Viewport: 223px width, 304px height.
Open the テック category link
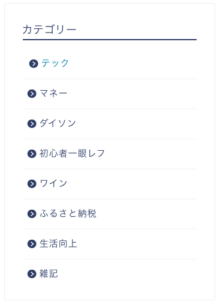55,63
